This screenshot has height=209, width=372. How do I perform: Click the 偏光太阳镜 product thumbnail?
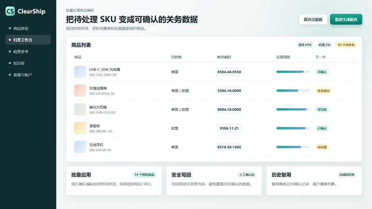click(x=80, y=110)
